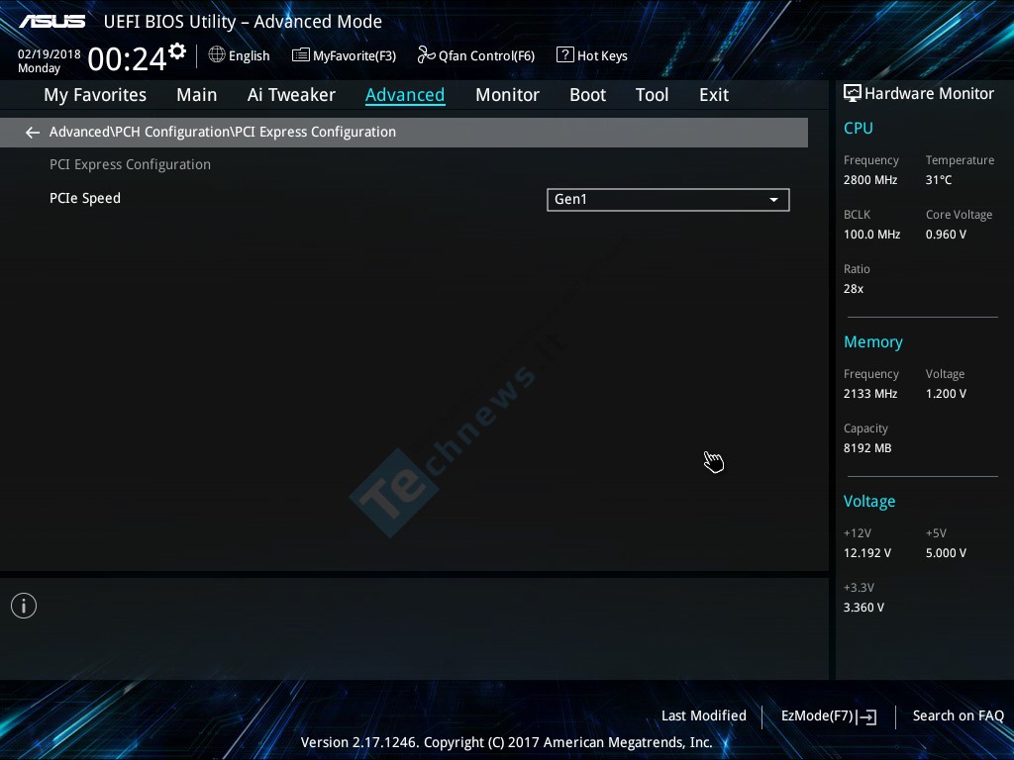Select the Advanced tab

(x=405, y=95)
